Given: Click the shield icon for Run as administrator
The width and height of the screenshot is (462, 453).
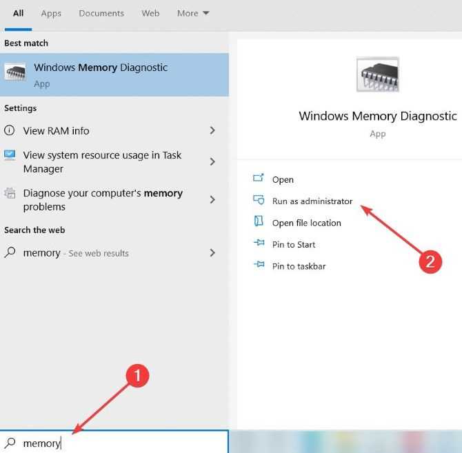Looking at the screenshot, I should pyautogui.click(x=259, y=200).
